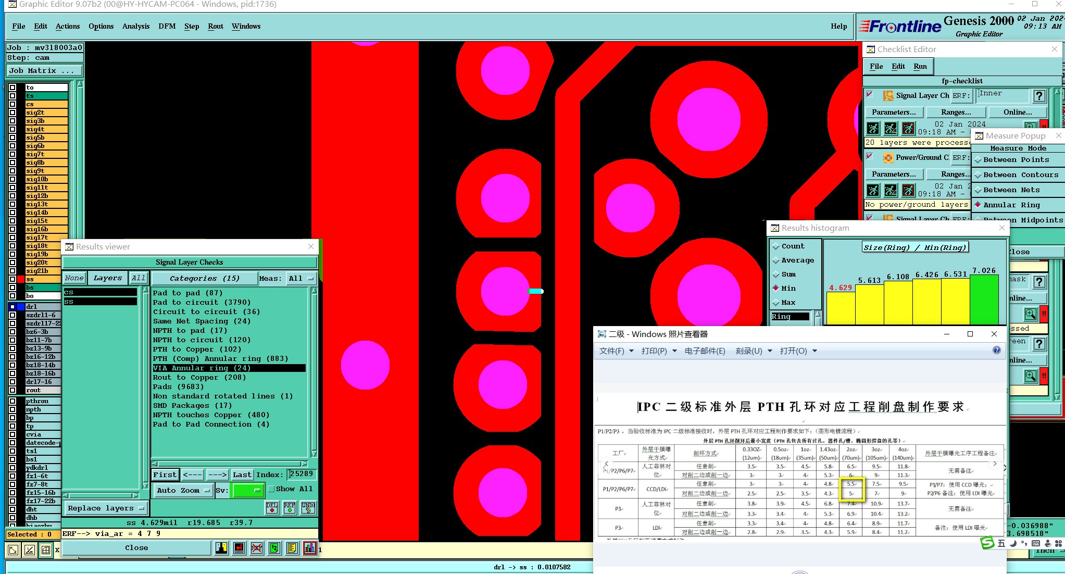The width and height of the screenshot is (1065, 574).
Task: Select Between Points measure mode
Action: tap(1016, 160)
